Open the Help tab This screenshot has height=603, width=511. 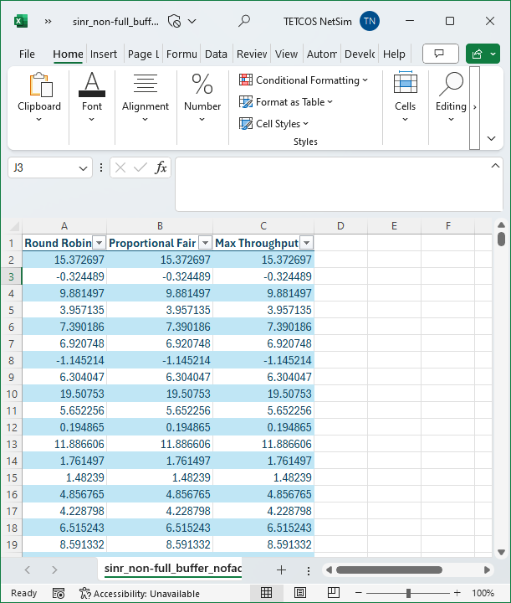pos(394,54)
